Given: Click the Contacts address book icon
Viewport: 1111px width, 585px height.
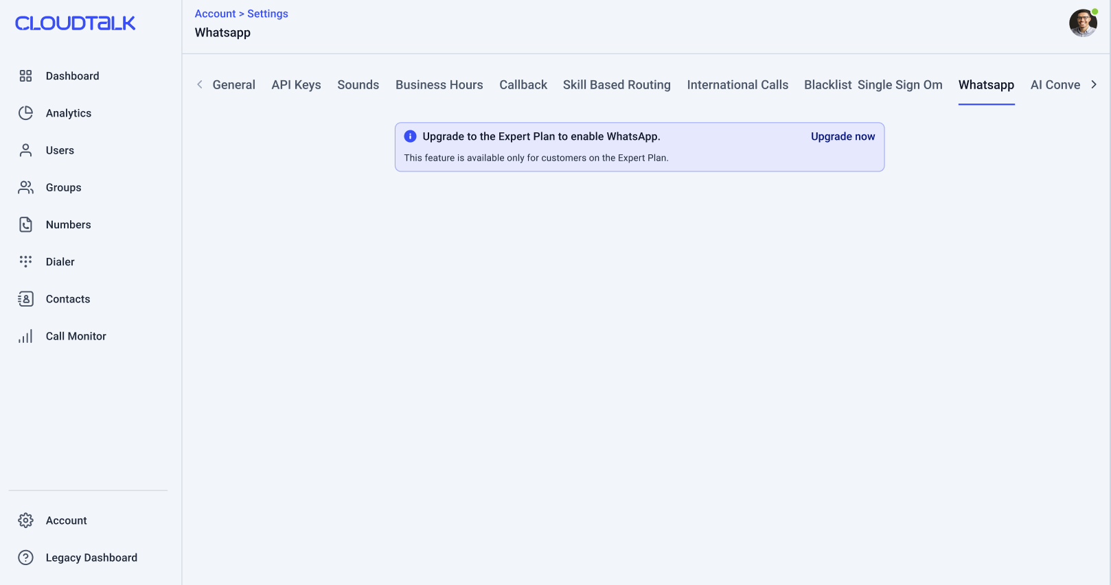Looking at the screenshot, I should click(25, 299).
